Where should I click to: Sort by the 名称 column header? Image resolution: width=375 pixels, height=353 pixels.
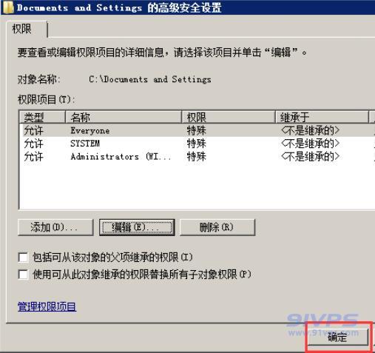124,117
